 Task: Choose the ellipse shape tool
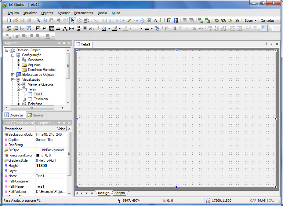point(115,20)
